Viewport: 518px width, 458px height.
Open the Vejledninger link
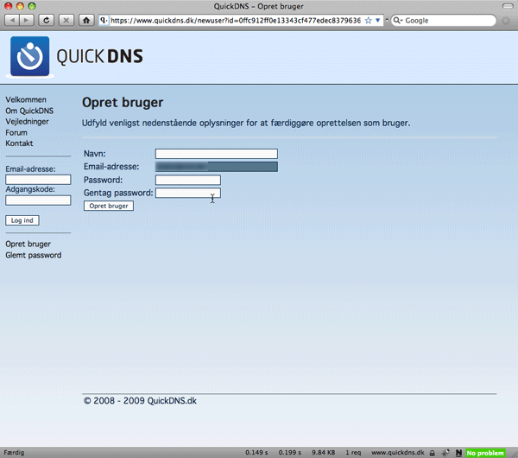(x=27, y=122)
